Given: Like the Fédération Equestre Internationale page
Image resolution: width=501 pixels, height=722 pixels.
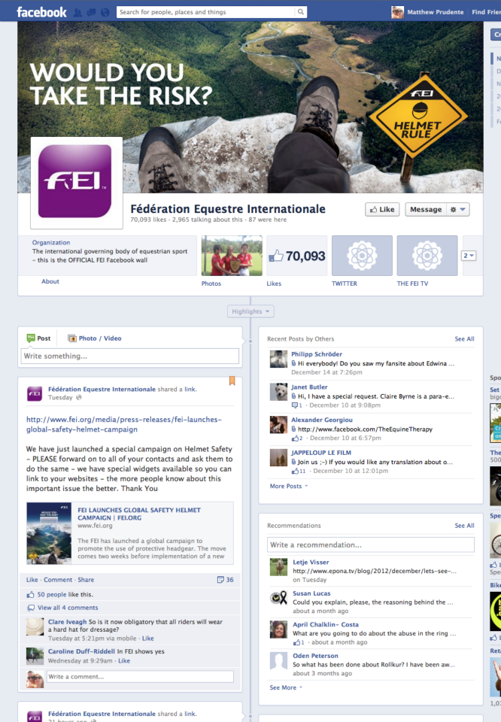Looking at the screenshot, I should [382, 210].
